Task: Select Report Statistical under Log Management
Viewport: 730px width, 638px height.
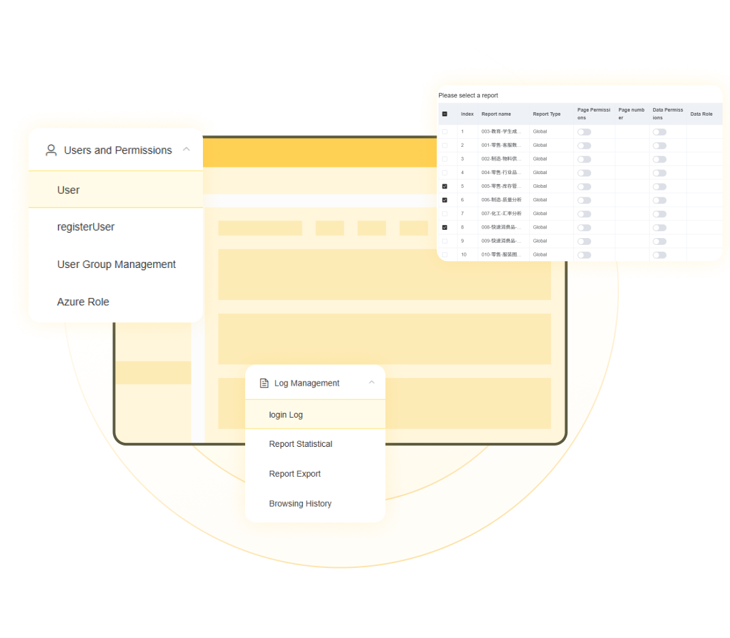Action: pos(300,444)
